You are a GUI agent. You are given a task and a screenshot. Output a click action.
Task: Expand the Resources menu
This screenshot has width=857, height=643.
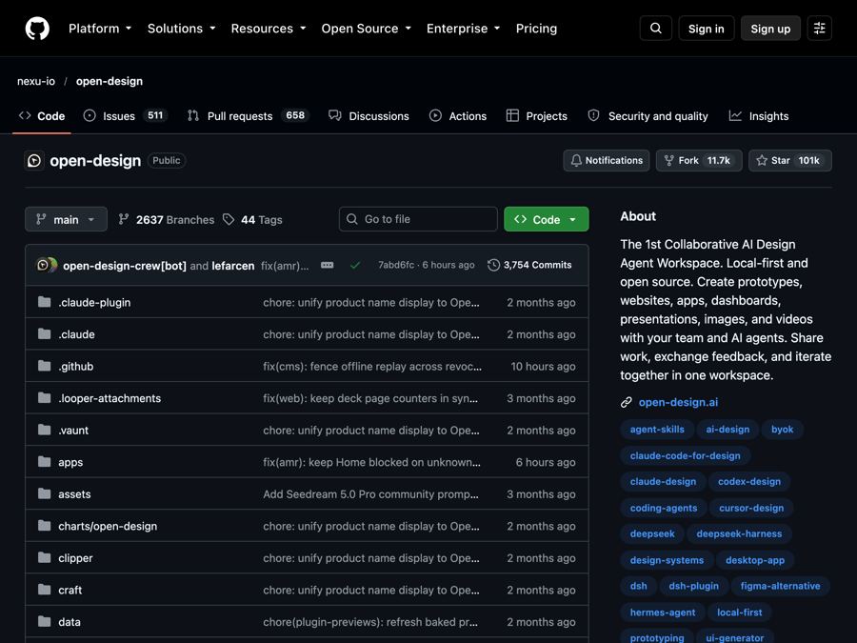[268, 29]
